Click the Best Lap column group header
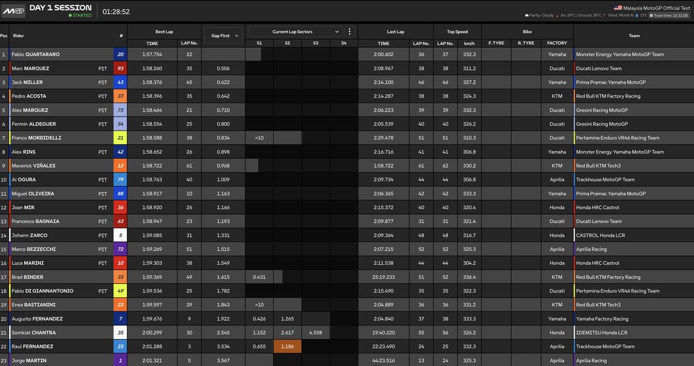Screen dimensions: 694x366 [x=164, y=32]
